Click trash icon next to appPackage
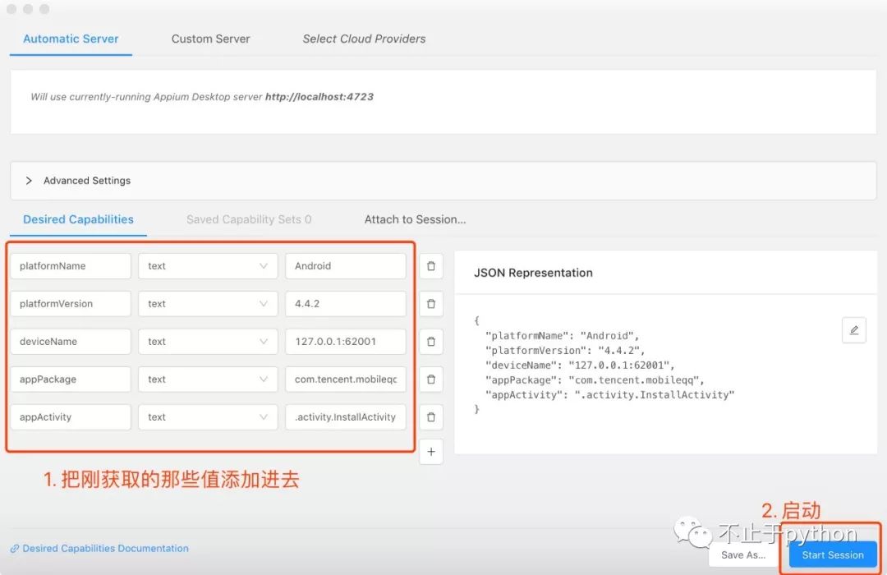Viewport: 887px width, 575px height. point(431,379)
